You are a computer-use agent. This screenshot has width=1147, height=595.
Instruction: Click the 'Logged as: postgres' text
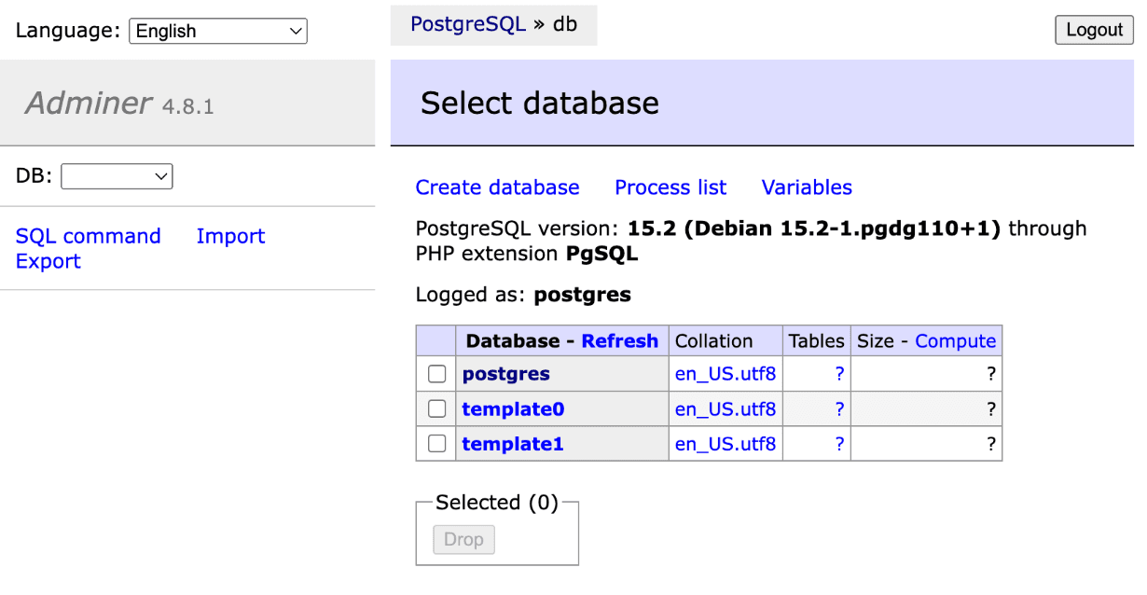click(x=523, y=295)
